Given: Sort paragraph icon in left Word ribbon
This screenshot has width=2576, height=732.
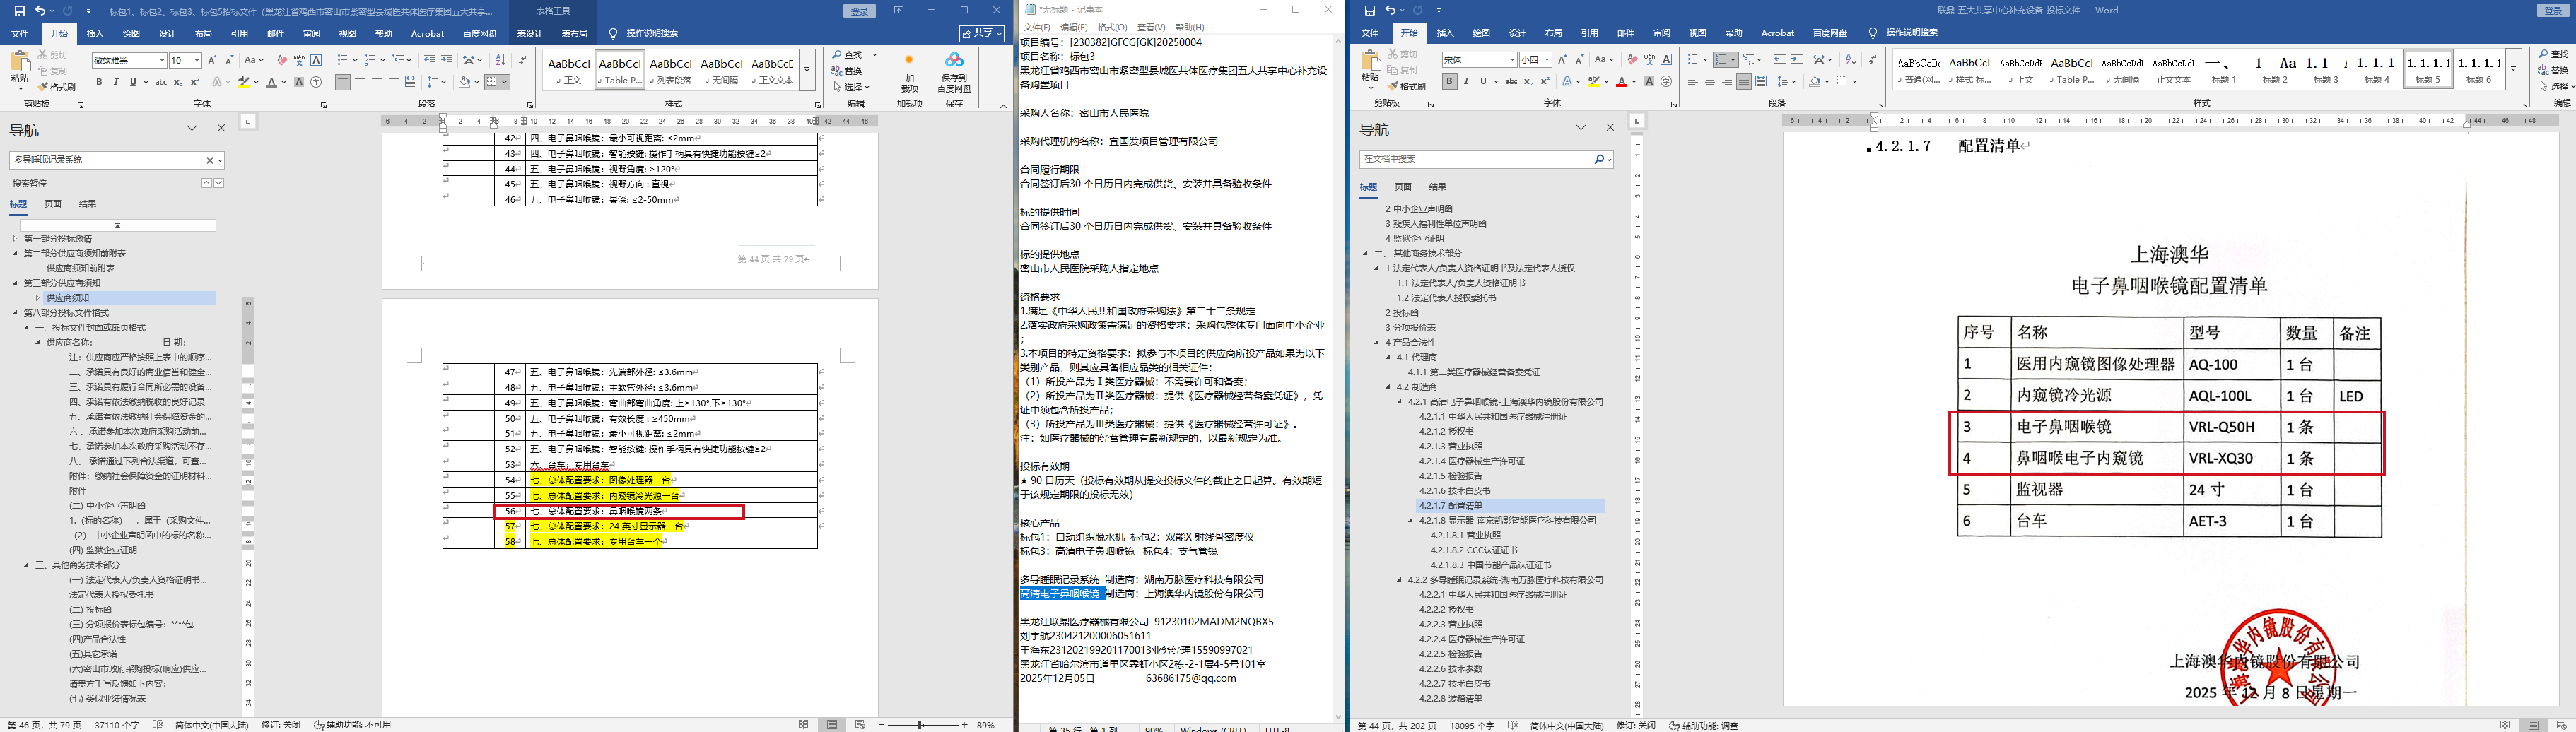Looking at the screenshot, I should [x=501, y=60].
